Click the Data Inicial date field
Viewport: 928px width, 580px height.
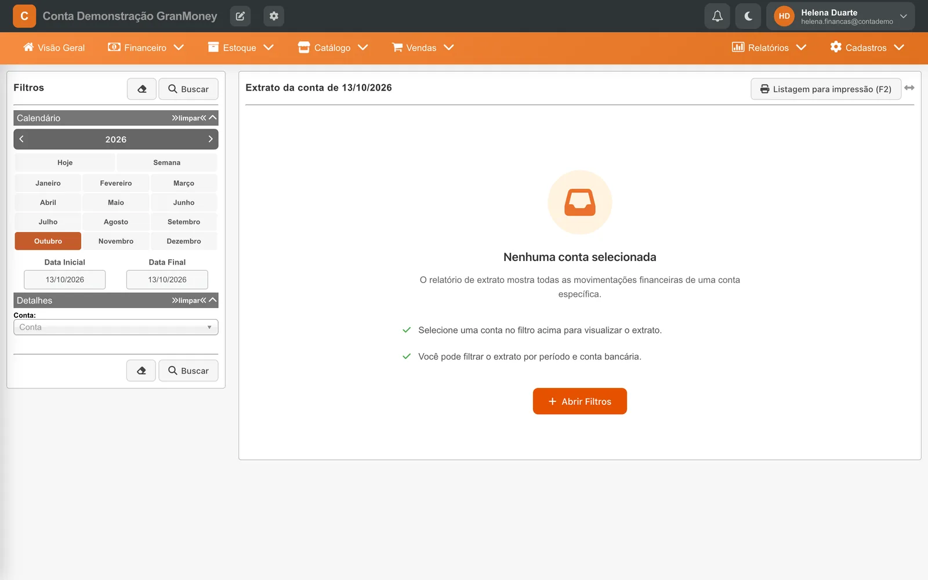[x=65, y=280]
